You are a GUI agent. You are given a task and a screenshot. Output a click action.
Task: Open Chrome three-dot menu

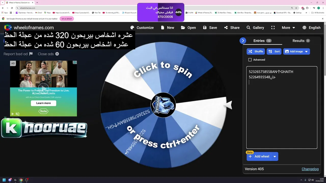pos(323,8)
